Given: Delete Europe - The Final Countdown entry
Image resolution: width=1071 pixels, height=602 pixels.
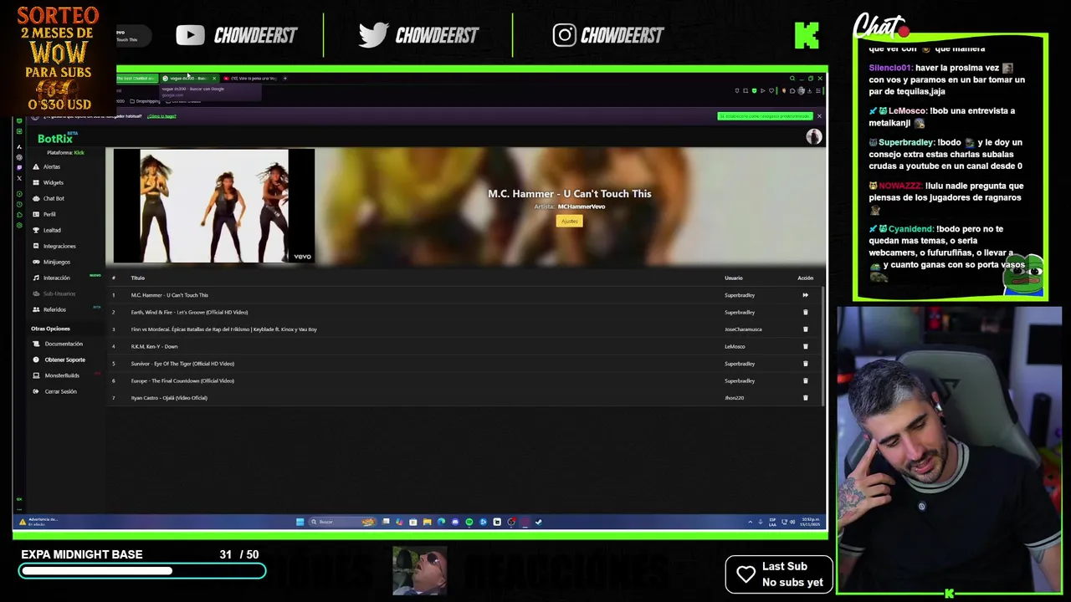Looking at the screenshot, I should [x=805, y=380].
